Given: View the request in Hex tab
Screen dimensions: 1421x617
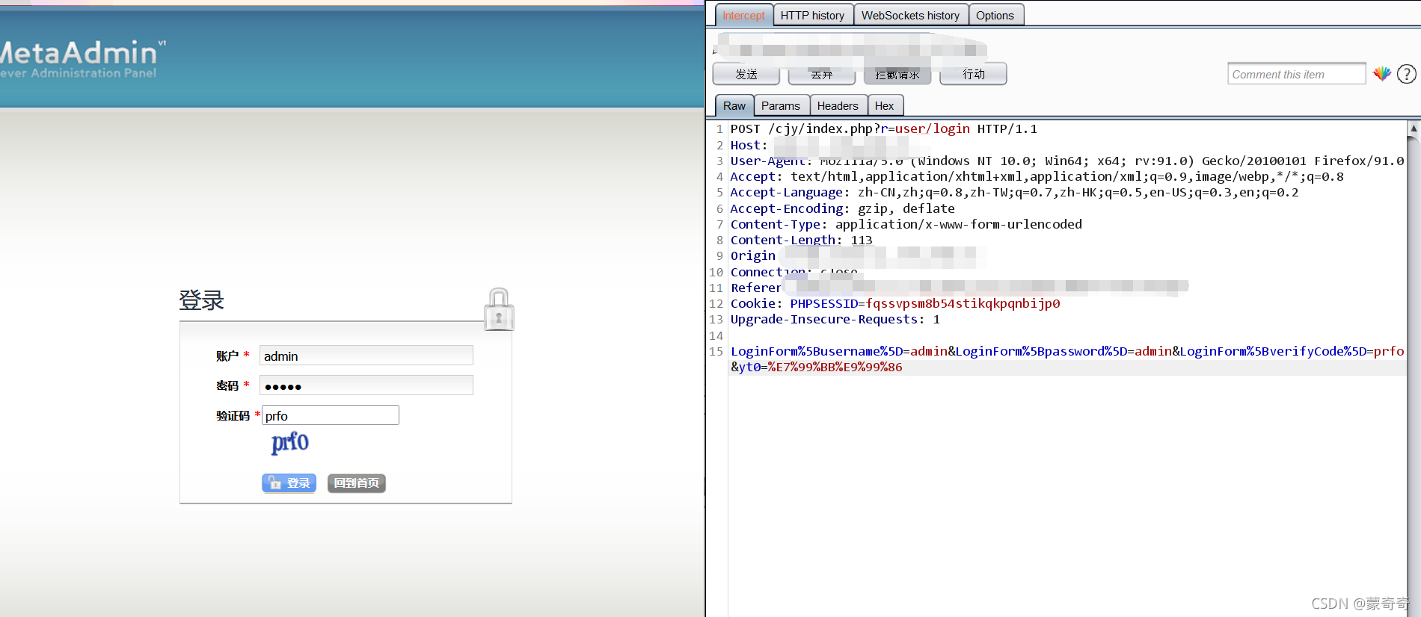Looking at the screenshot, I should pyautogui.click(x=884, y=106).
